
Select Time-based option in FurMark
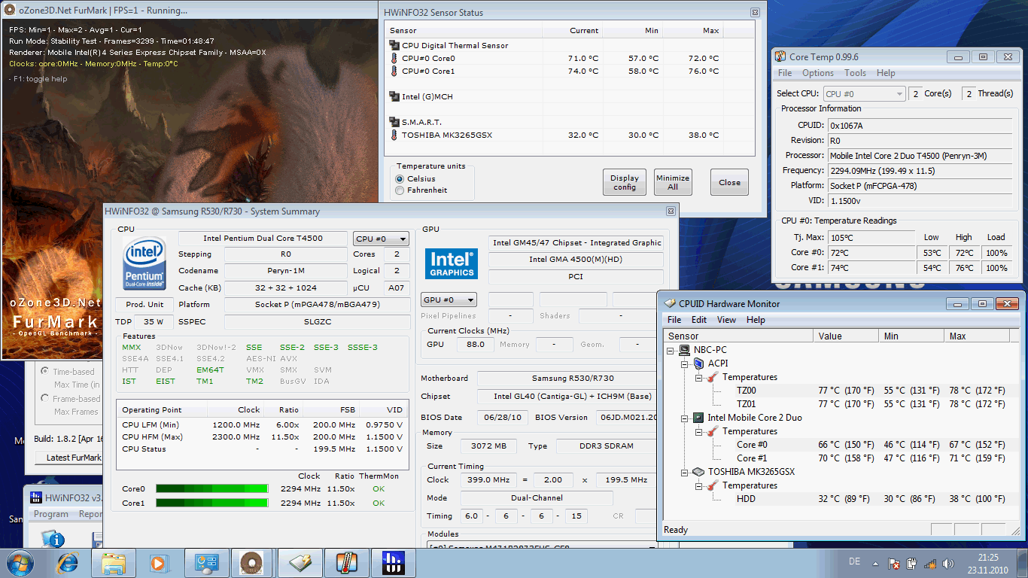click(x=45, y=372)
